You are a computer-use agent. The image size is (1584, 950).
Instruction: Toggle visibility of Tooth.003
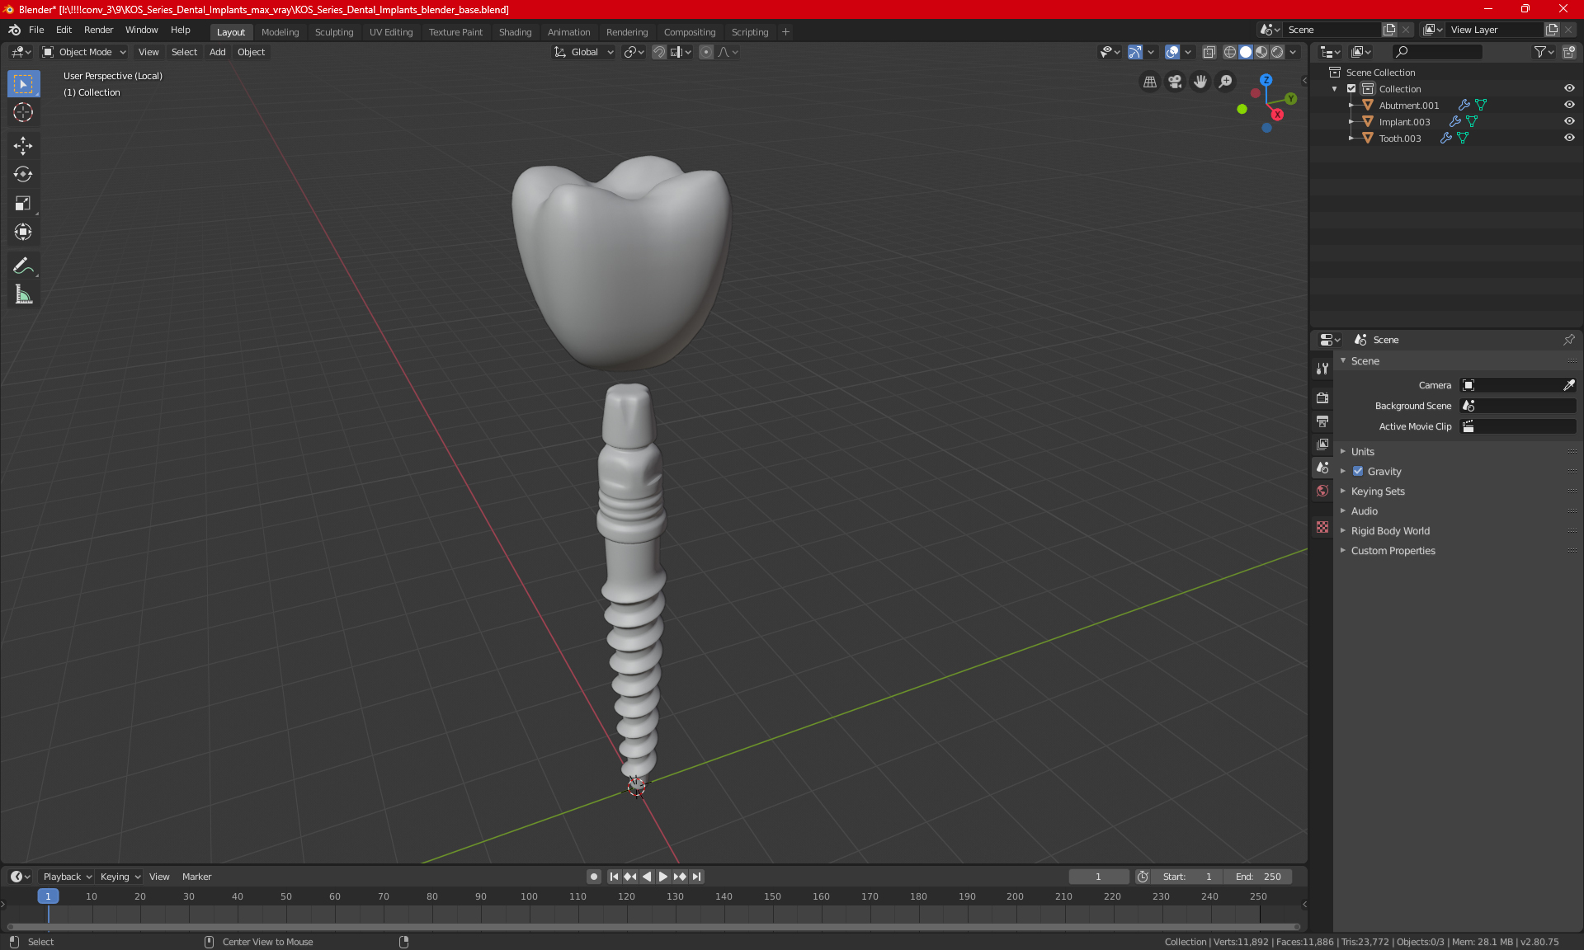1569,138
